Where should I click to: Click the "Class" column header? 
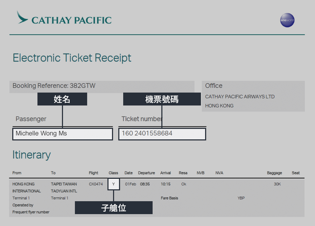point(113,173)
